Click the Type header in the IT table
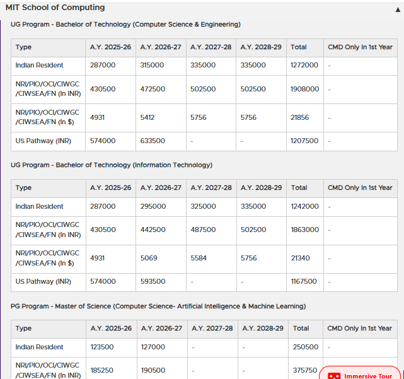Screen dimensions: 404x379 (23, 188)
